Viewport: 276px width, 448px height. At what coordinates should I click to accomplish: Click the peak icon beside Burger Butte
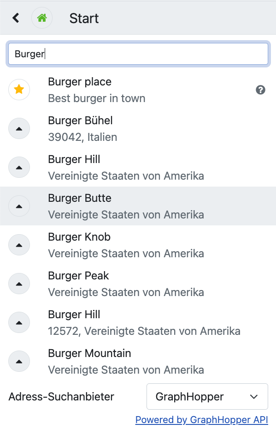pos(19,206)
